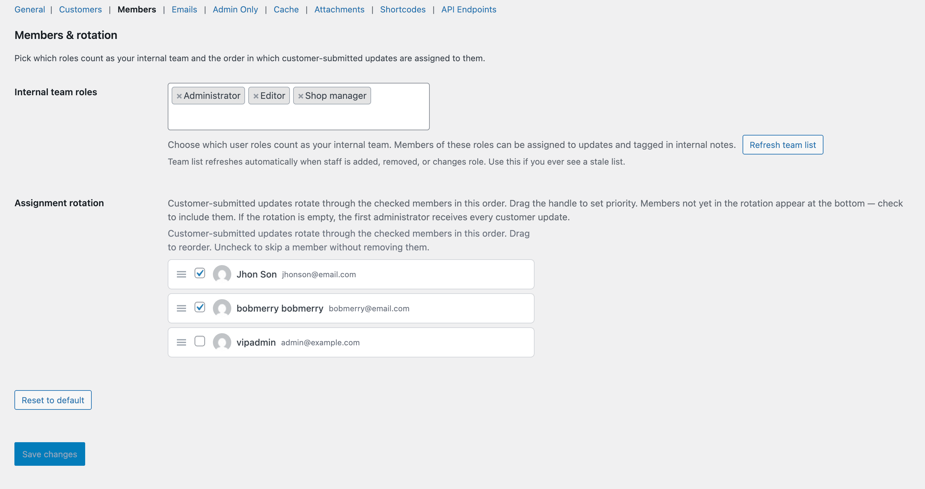
Task: Click Jhon Son's avatar image
Action: (222, 275)
